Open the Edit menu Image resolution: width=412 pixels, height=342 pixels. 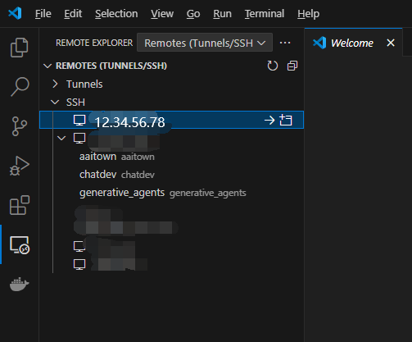click(73, 13)
